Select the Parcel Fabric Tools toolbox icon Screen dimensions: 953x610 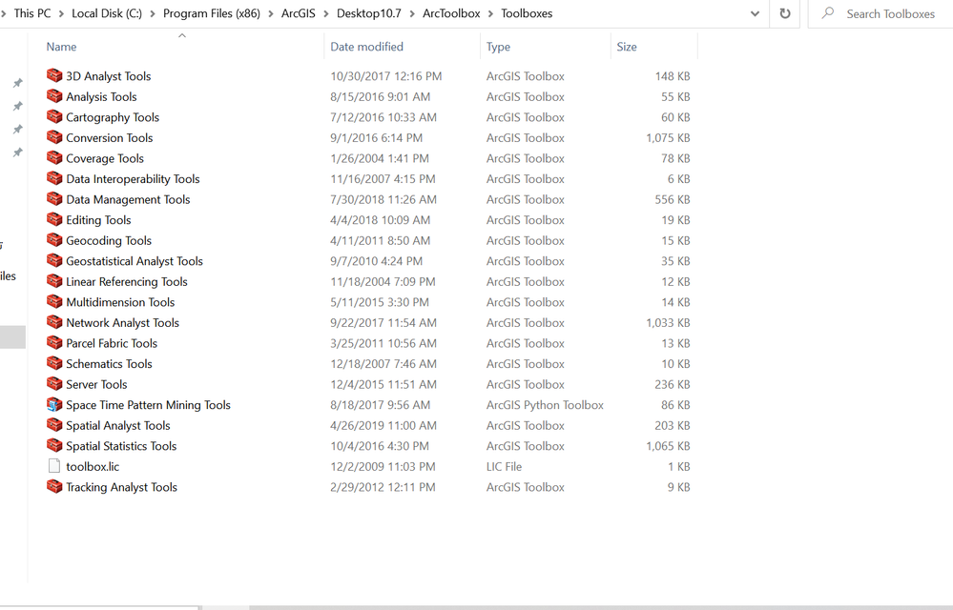click(54, 343)
